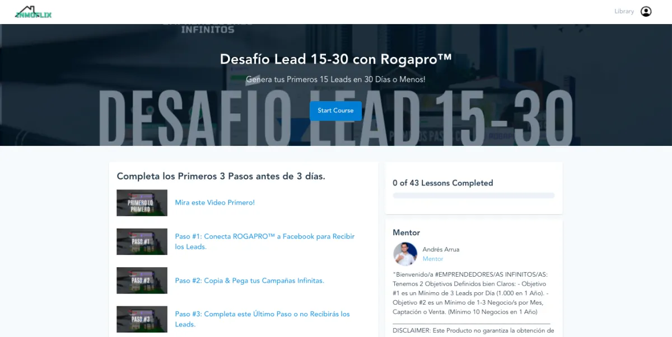The height and width of the screenshot is (337, 672).
Task: Click the 'Andrés Arrua' mentor name
Action: pyautogui.click(x=441, y=249)
